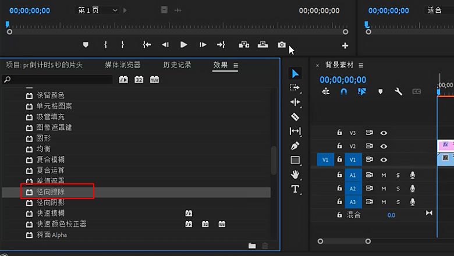Toggle nest sequence insert mode in timeline
Screen dimensions: 454x256
[x=326, y=92]
